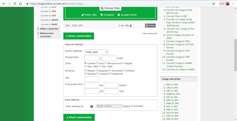
Task: Bookmark this page with the star icon
Action: [214, 4]
